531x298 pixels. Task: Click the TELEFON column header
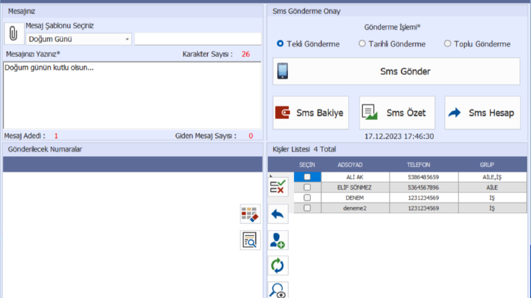point(419,165)
